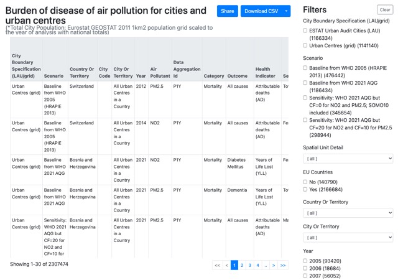Check ESTAT Urban Audit Cities (LAU) filter
The image size is (398, 280).
[x=305, y=30]
